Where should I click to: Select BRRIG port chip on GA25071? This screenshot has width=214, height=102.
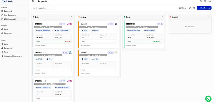pos(39,59)
